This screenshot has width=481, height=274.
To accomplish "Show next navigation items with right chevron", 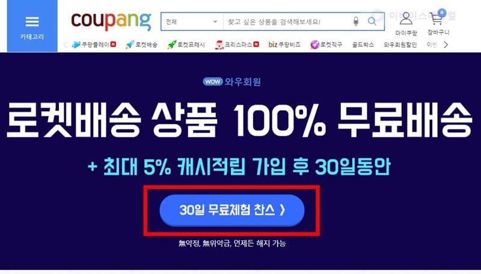I will [x=446, y=44].
